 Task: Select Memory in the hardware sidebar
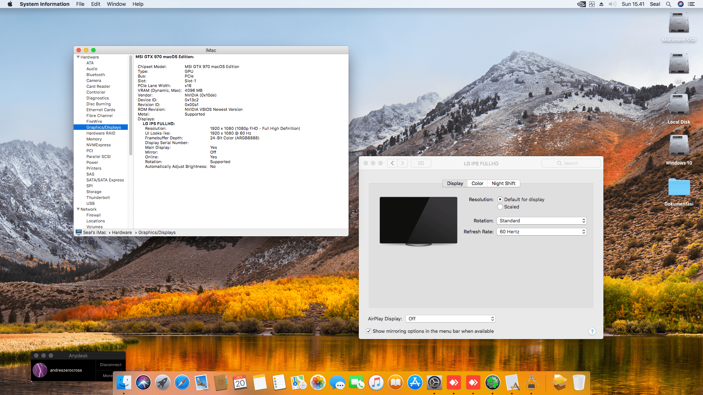pos(94,139)
